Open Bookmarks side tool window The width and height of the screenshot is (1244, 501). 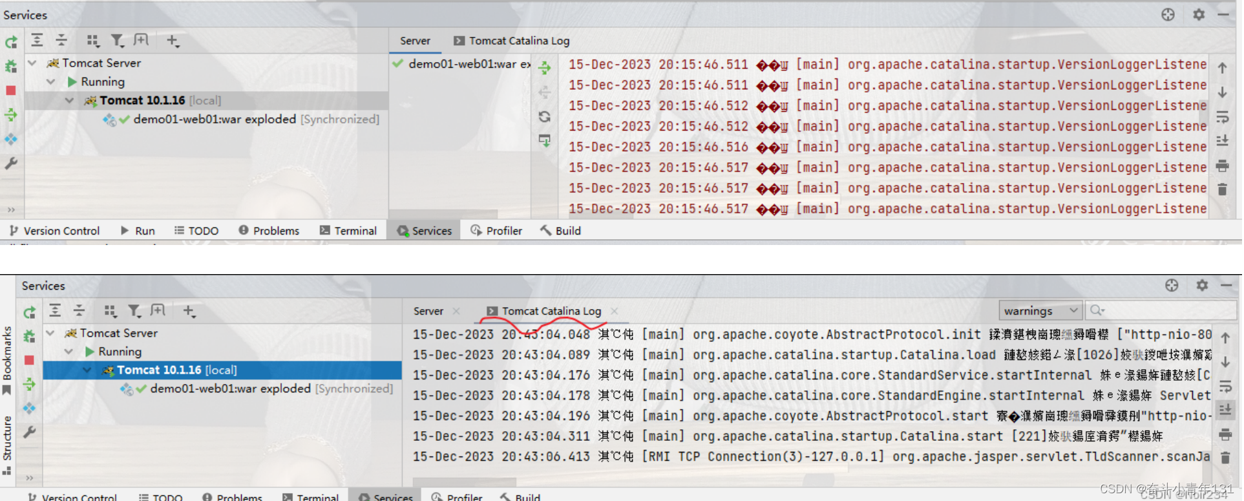tap(7, 360)
